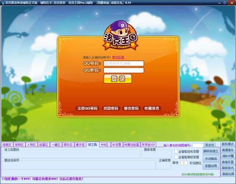236x184 pixels.
Task: Click the 刷新游戏 side button
Action: click(228, 168)
